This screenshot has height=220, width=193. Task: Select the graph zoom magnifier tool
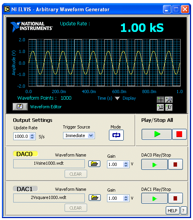tap(169, 100)
